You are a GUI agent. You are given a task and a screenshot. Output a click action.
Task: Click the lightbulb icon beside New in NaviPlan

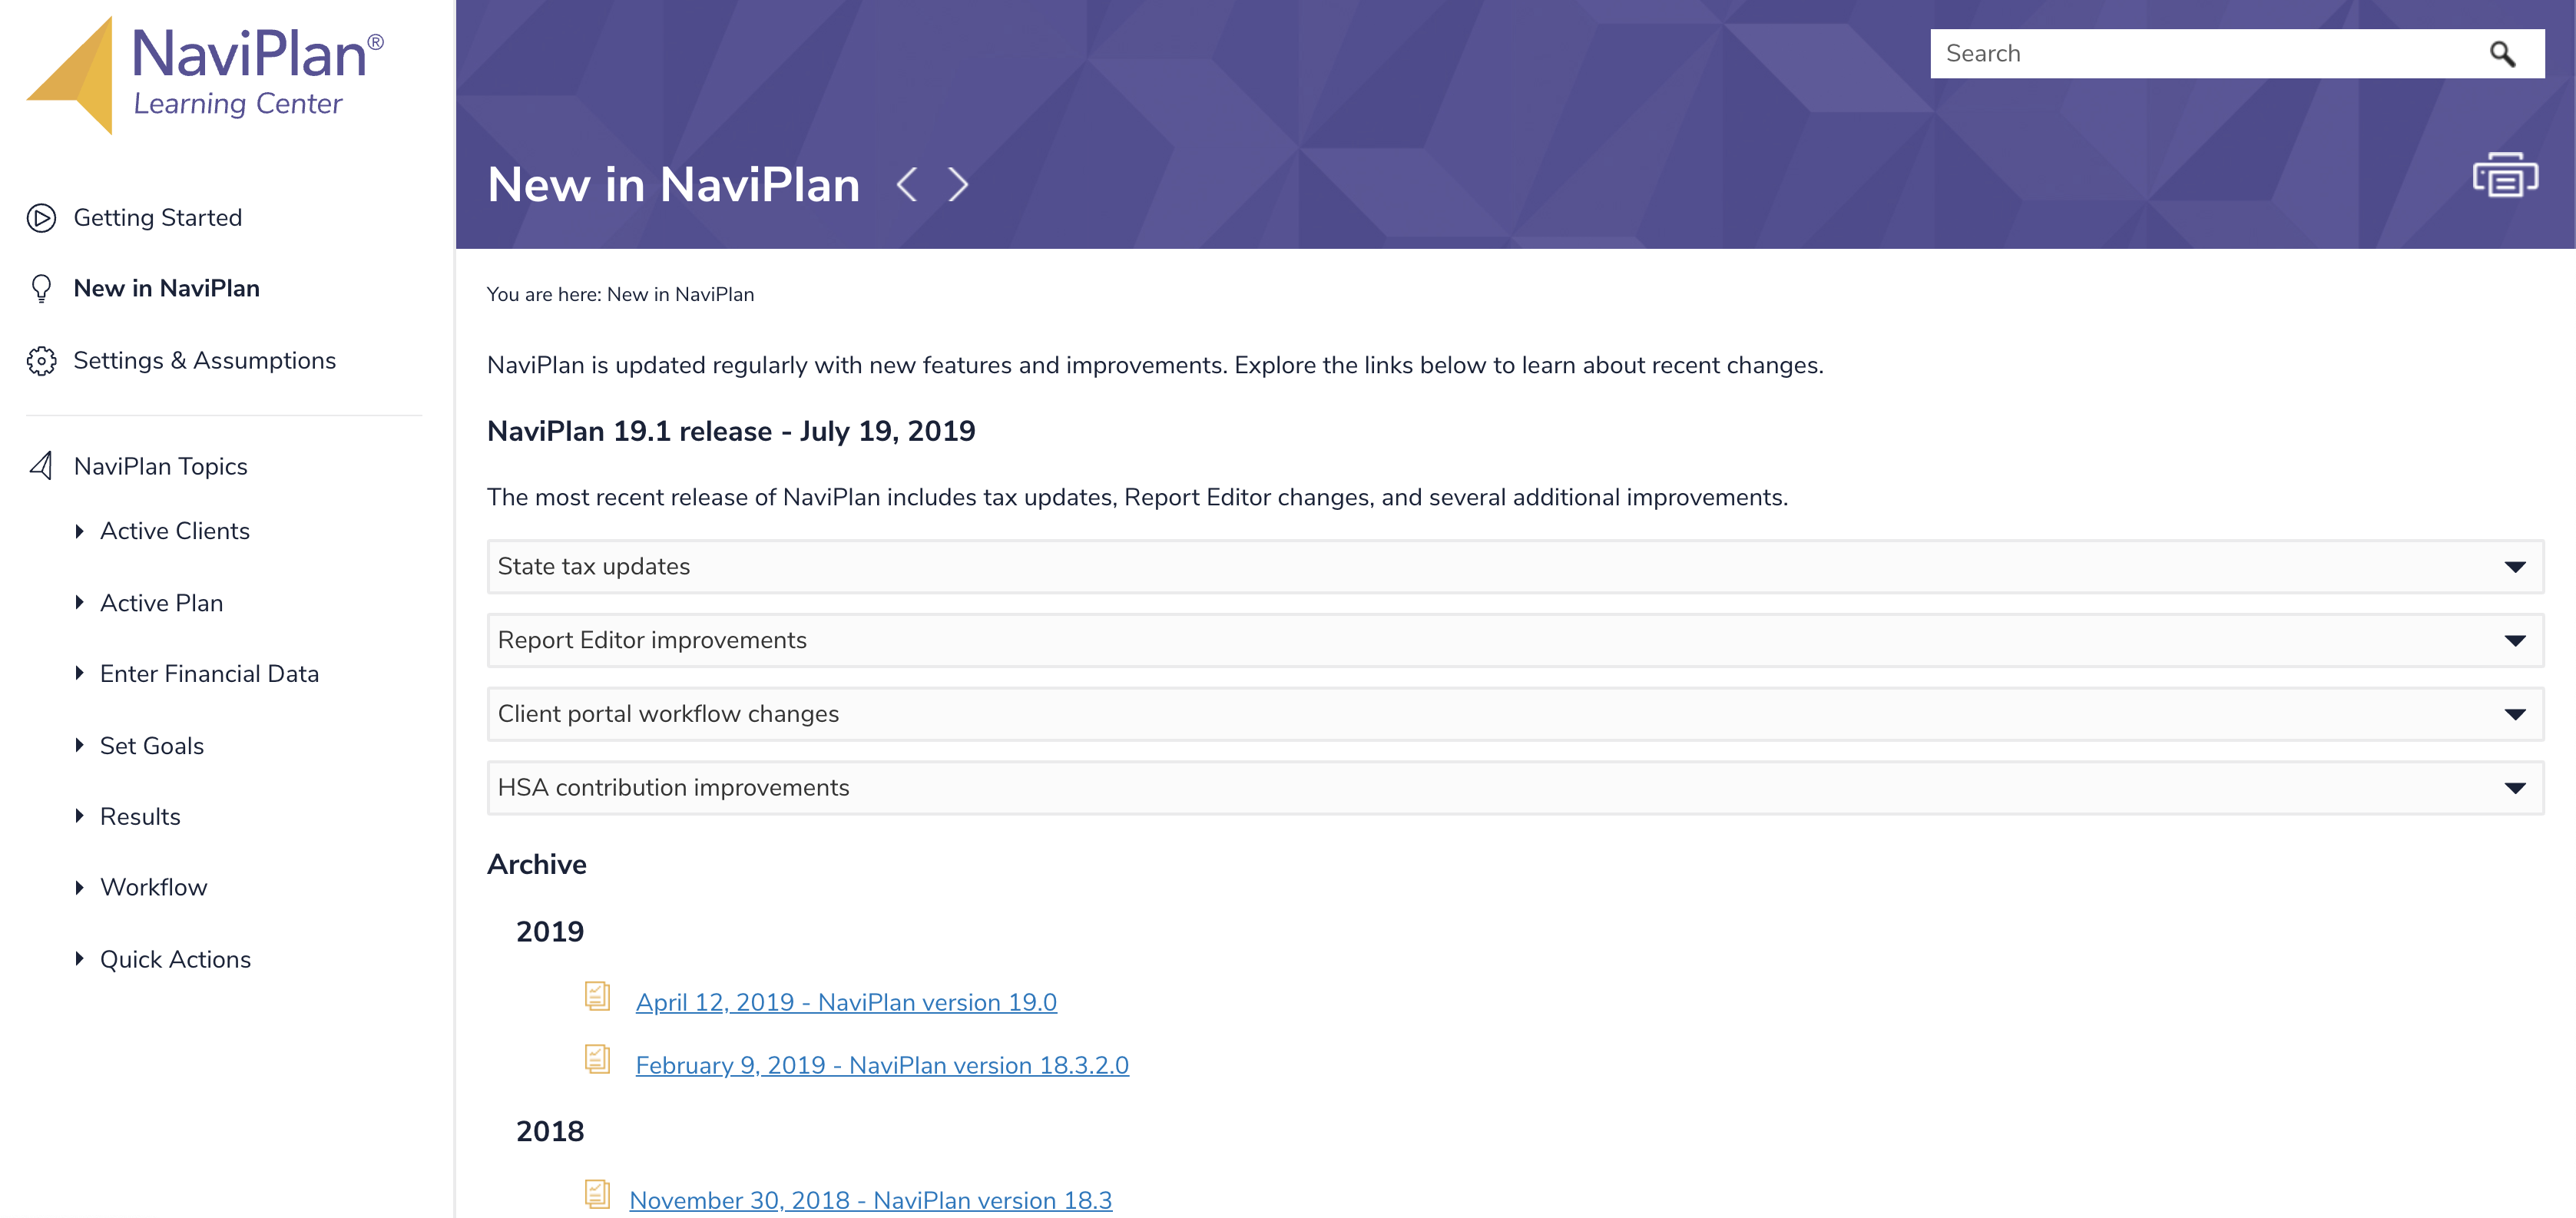pos(41,289)
